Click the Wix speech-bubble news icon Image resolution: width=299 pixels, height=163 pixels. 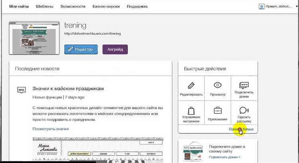(x=22, y=90)
